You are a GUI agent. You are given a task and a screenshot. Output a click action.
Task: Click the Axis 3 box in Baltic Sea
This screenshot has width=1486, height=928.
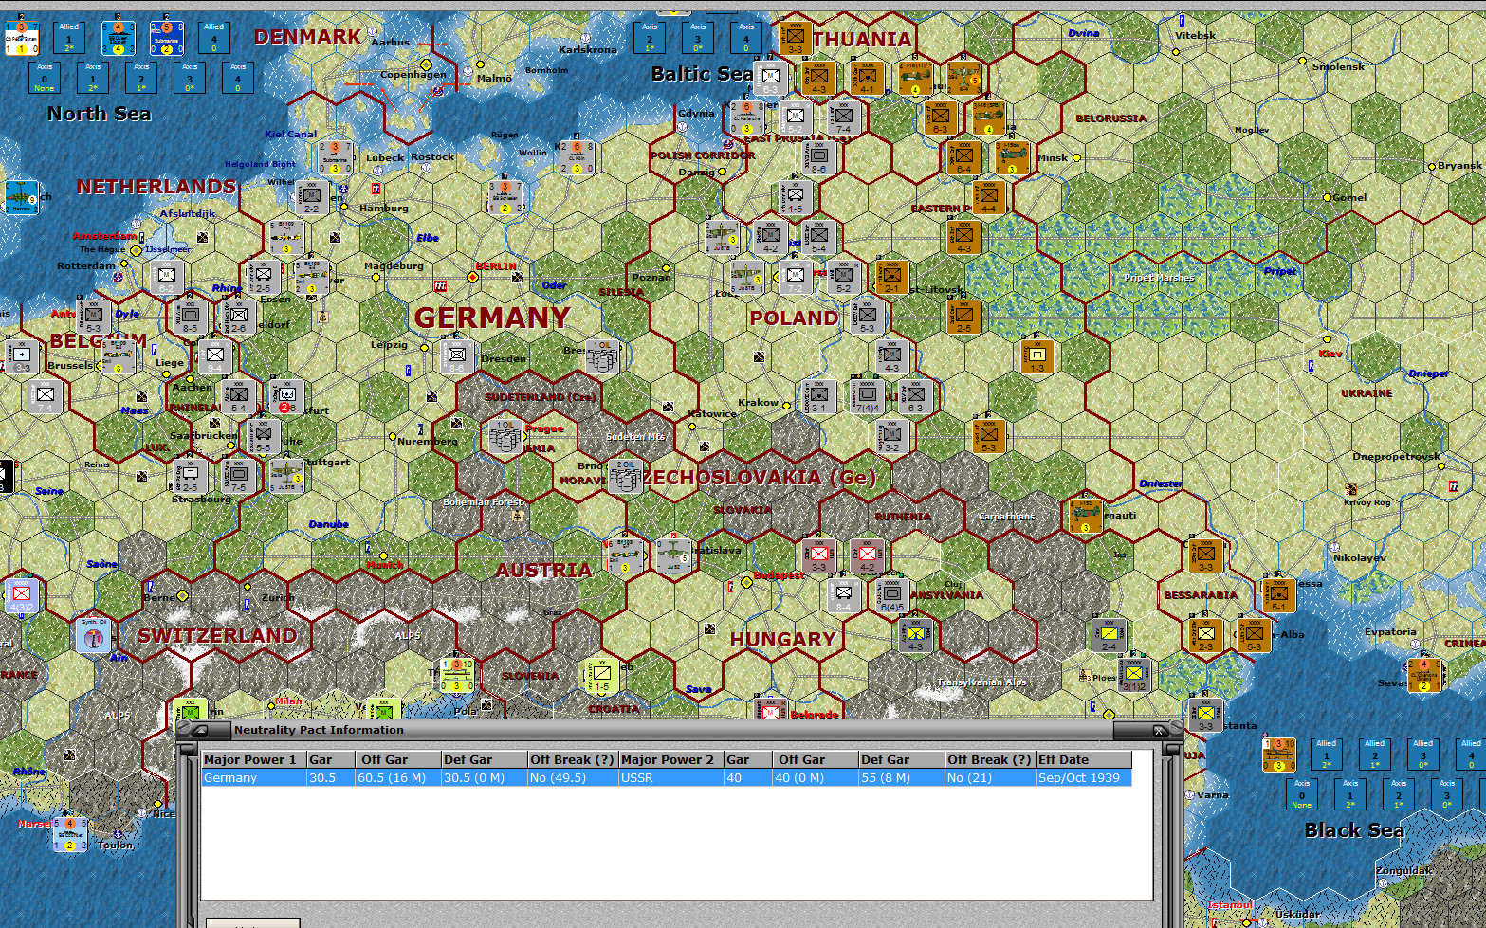(x=698, y=38)
